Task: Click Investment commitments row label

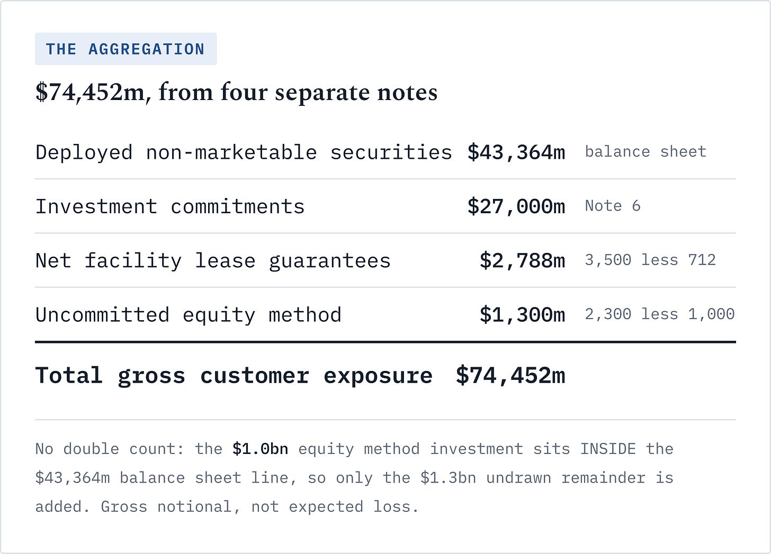Action: coord(170,206)
